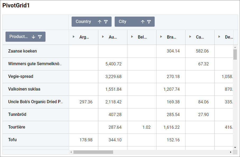Expand the Ca... country column
This screenshot has height=157, width=240.
point(190,37)
